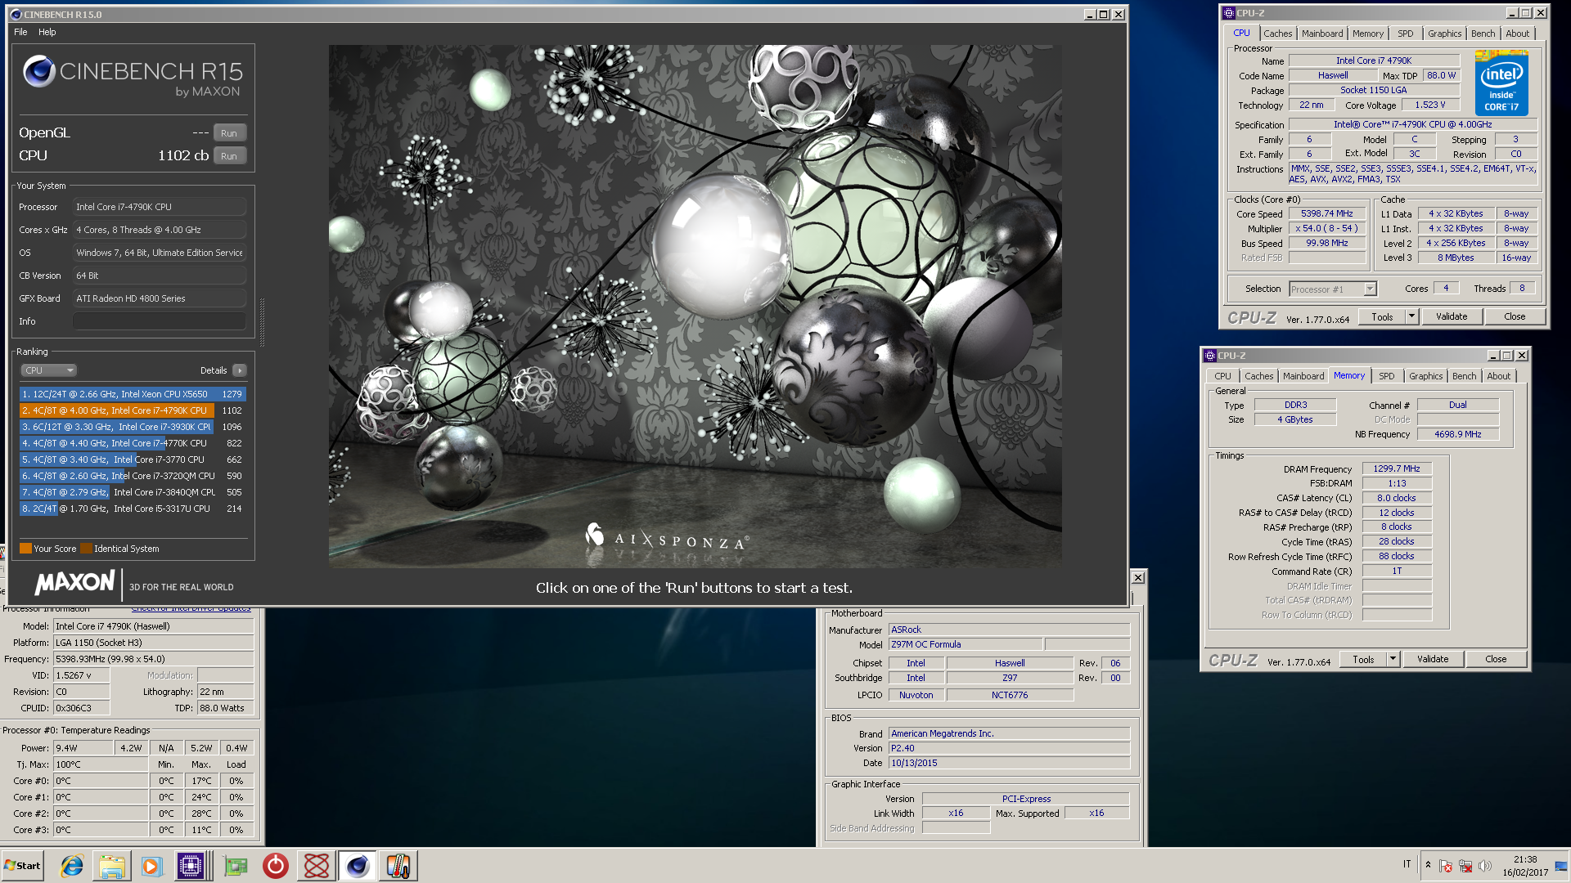1571x883 pixels.
Task: Open About tab in upper CPU-Z window
Action: [1517, 34]
